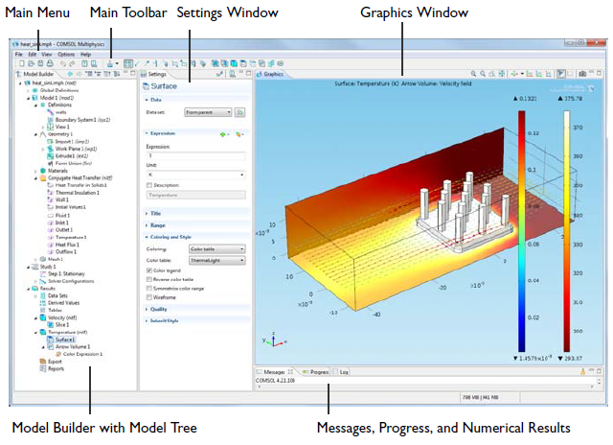Image resolution: width=613 pixels, height=445 pixels.
Task: Click Go to ZX View icon in Graphics toolbar
Action: pyautogui.click(x=549, y=74)
